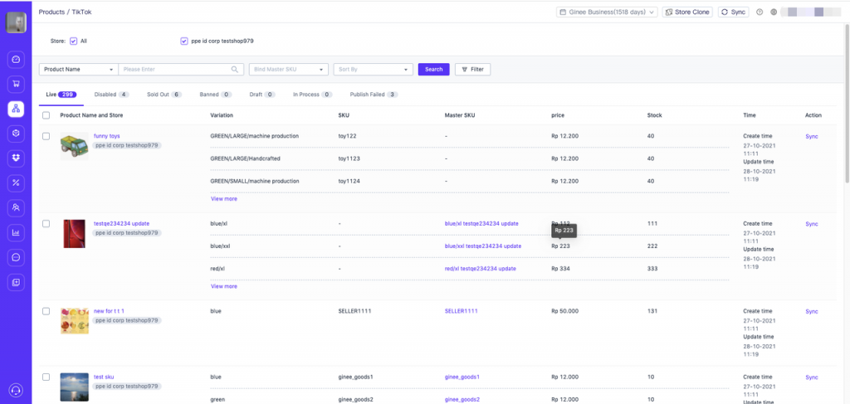The height and width of the screenshot is (404, 850).
Task: Switch to the In Process tab
Action: tap(313, 95)
